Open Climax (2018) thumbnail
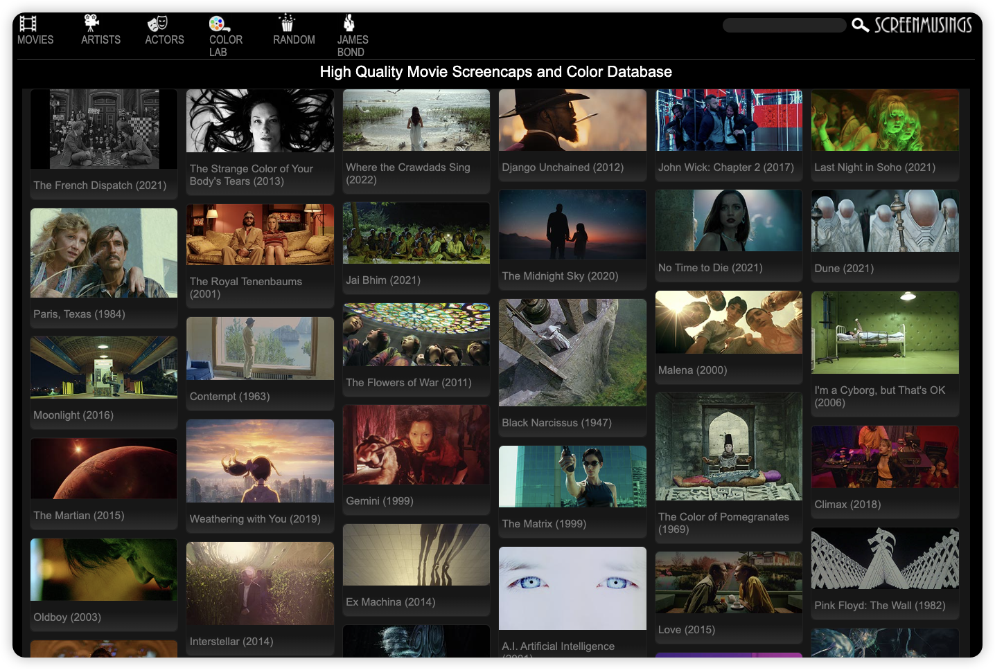995x670 pixels. point(885,458)
